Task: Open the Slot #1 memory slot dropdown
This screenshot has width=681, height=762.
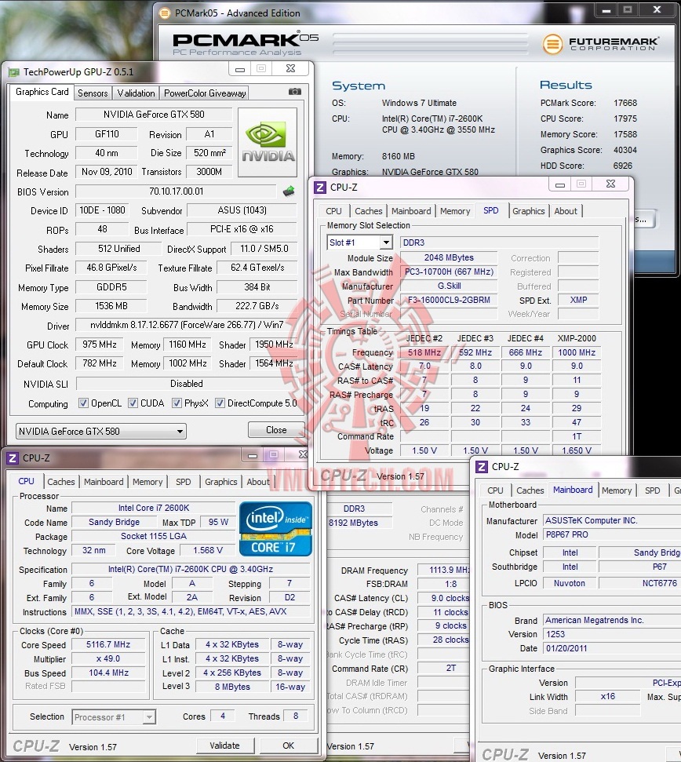Action: [x=359, y=242]
